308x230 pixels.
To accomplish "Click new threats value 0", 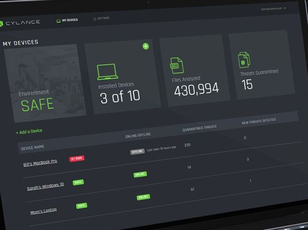I will 245,138.
